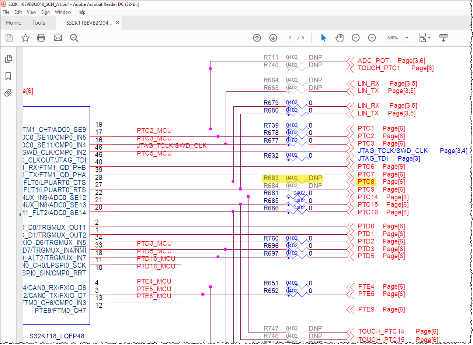Email the document using the envelope icon
Screen dimensions: 473x345
pyautogui.click(x=58, y=38)
